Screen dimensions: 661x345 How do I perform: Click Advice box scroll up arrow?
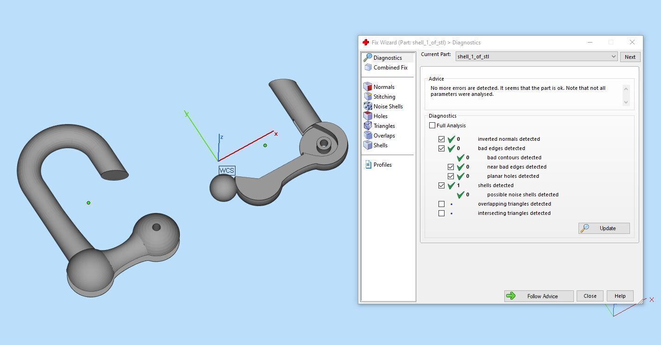click(626, 89)
